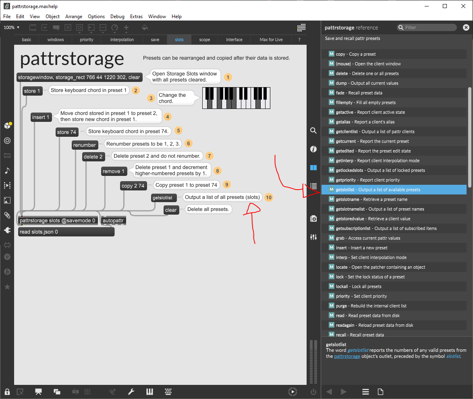Open the mixer sliders icon in right sidebar
Image resolution: width=473 pixels, height=399 pixels.
[x=313, y=237]
